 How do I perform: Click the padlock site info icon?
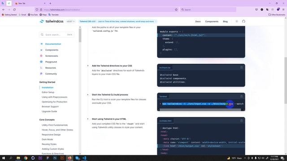pyautogui.click(x=41, y=9)
